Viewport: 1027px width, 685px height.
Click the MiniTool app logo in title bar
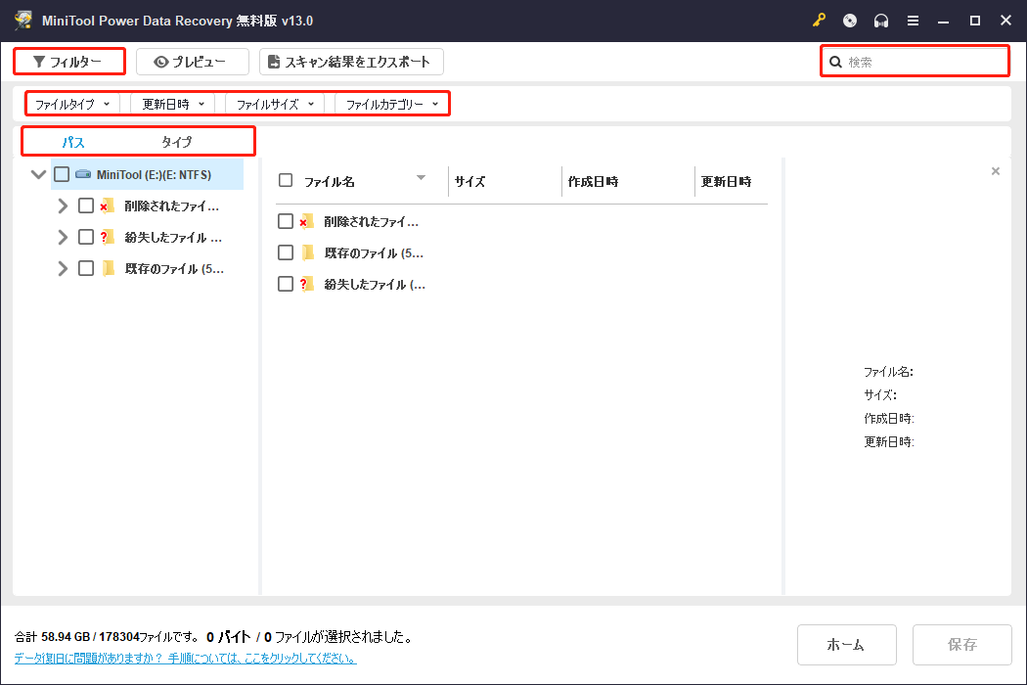tap(23, 21)
